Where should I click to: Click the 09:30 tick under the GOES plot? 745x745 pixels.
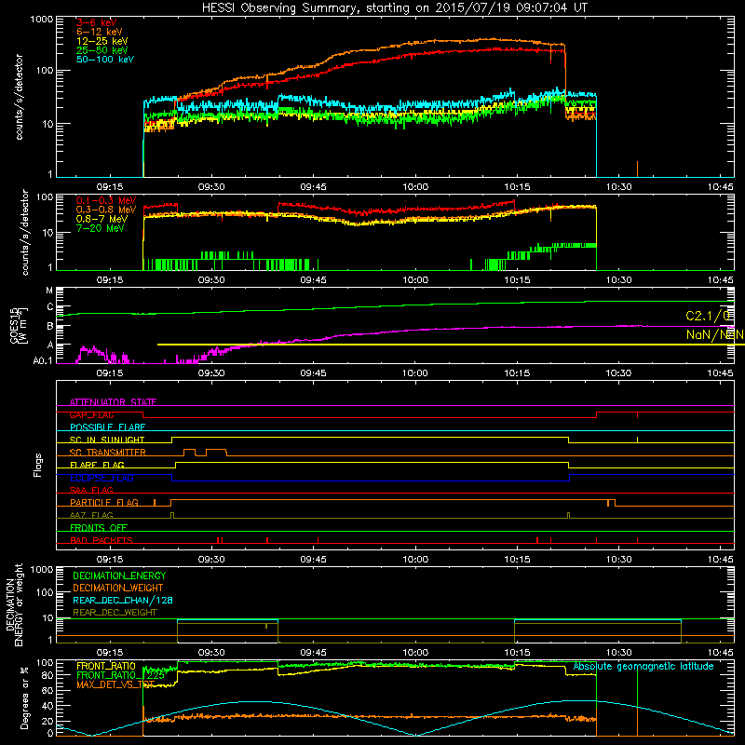211,373
